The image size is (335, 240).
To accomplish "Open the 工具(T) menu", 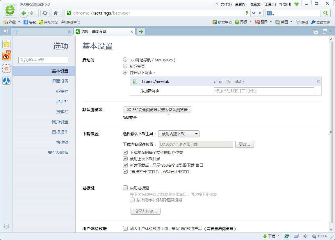I will tap(270, 4).
